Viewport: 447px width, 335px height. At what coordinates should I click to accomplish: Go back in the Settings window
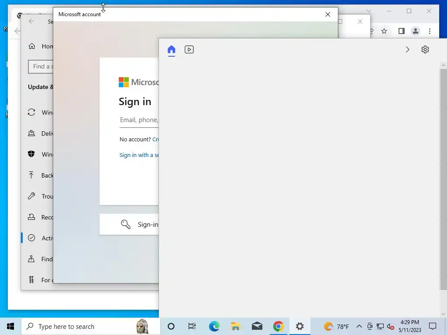[x=31, y=21]
